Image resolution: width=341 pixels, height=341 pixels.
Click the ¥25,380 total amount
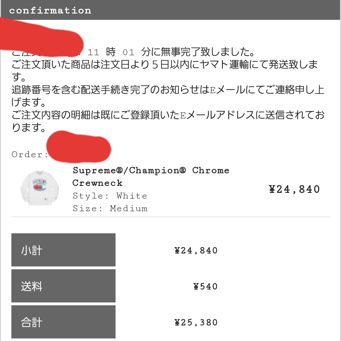point(196,323)
